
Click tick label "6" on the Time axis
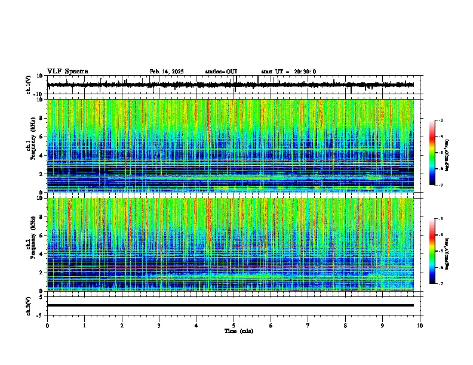pos(271,326)
